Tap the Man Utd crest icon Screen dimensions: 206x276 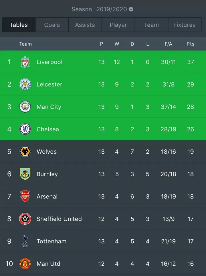click(25, 263)
